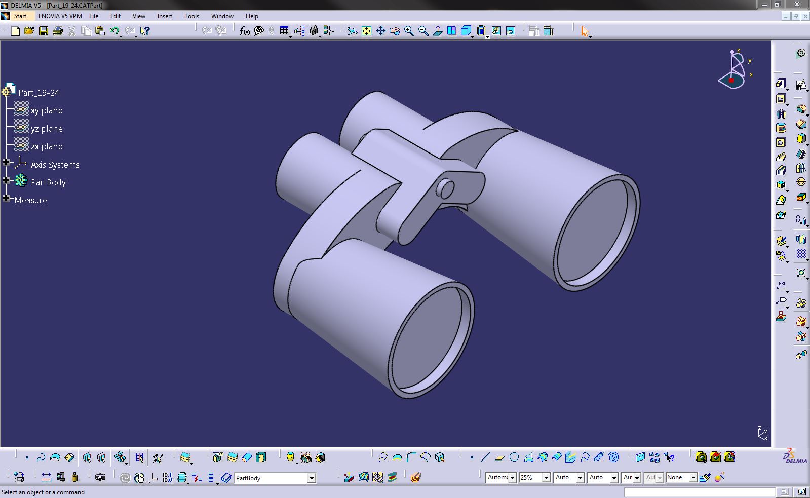
Task: Create a new document with New icon
Action: (15, 31)
